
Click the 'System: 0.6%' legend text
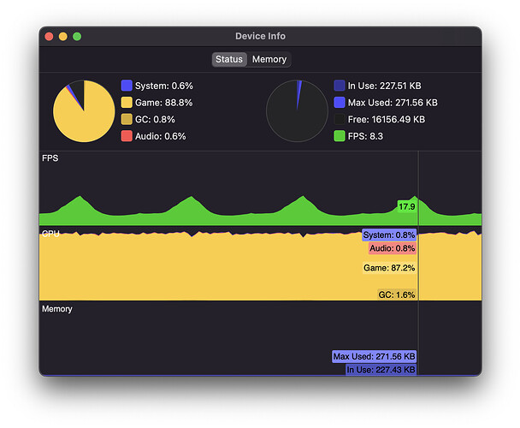pos(164,86)
